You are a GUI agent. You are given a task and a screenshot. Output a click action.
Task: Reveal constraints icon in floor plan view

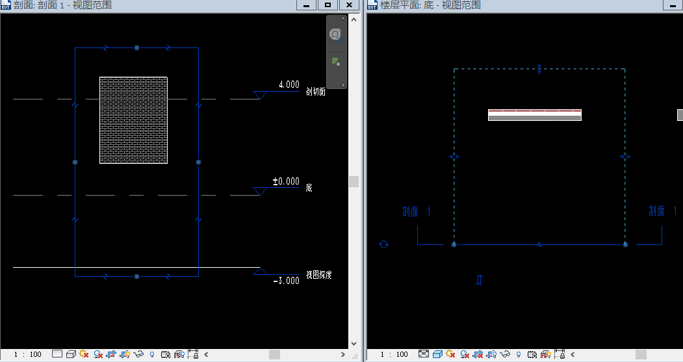pyautogui.click(x=560, y=354)
